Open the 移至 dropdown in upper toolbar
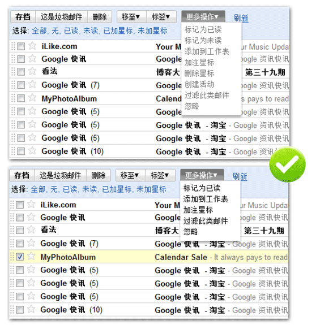The image size is (316, 325). coord(131,17)
